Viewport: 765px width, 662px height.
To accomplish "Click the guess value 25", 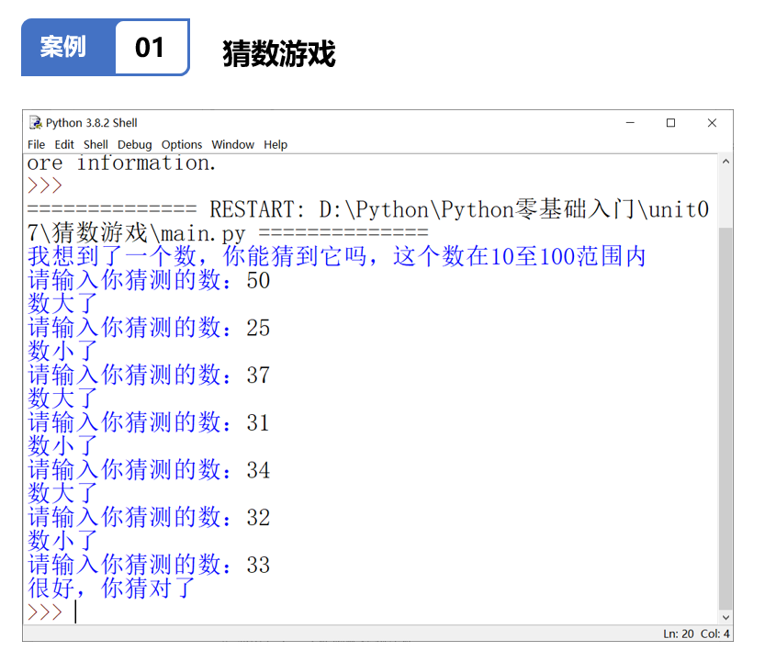I will [258, 328].
